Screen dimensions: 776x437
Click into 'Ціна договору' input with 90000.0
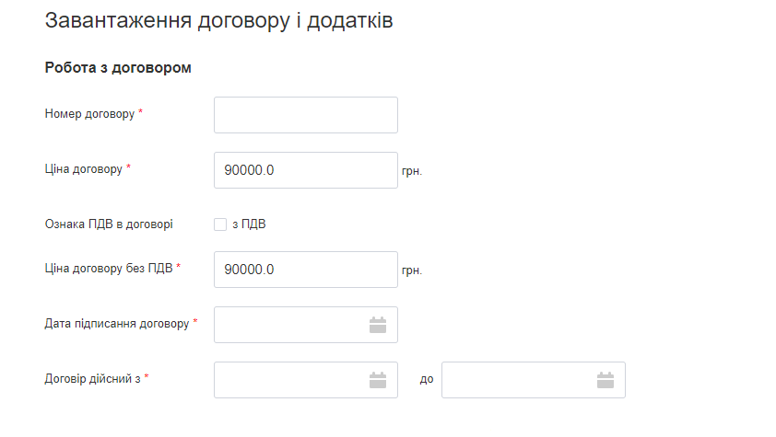[x=305, y=170]
